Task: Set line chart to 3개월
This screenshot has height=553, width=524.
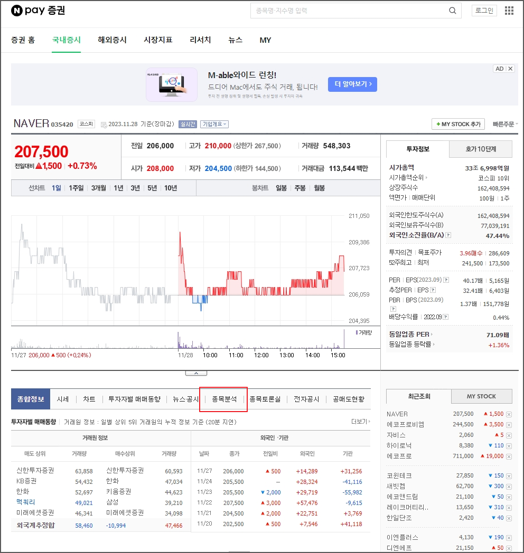Action: [99, 188]
